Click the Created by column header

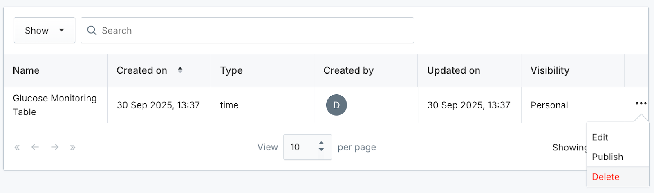tap(349, 70)
